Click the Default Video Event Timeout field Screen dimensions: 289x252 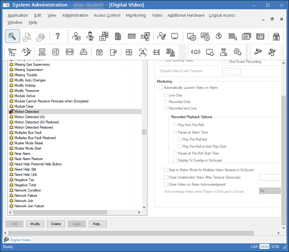231,71
